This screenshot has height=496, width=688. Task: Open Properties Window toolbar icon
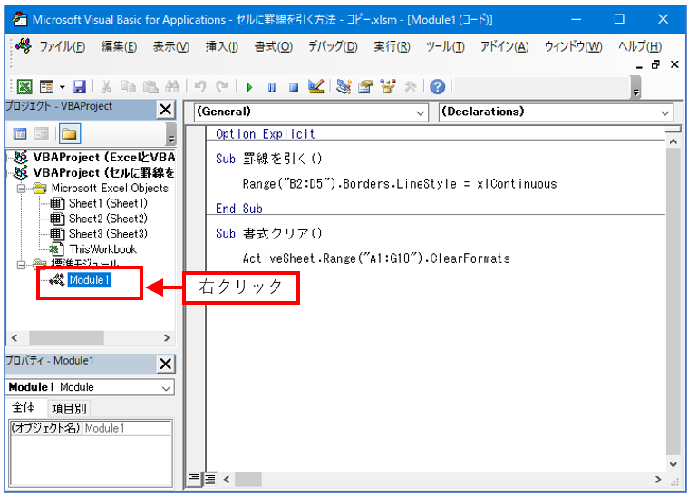point(365,86)
